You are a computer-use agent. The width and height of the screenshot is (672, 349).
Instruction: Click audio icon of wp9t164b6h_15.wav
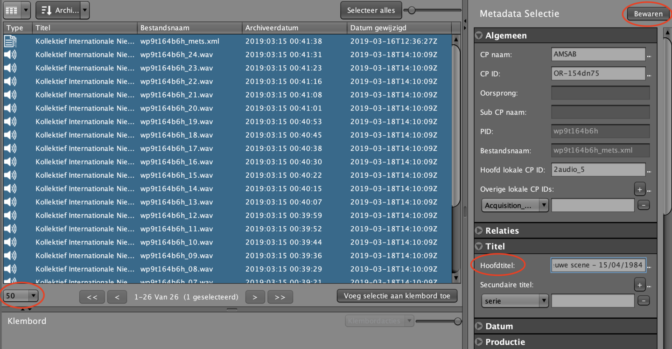10,175
